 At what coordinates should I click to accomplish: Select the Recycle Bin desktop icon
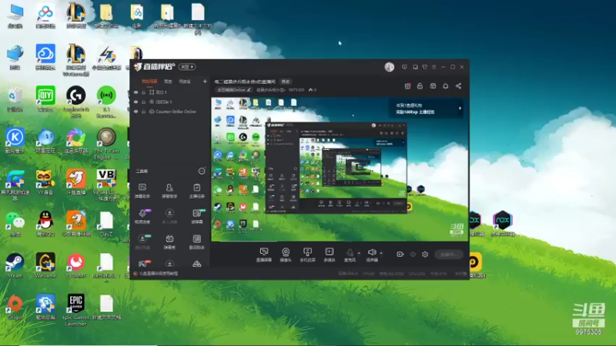[x=15, y=99]
